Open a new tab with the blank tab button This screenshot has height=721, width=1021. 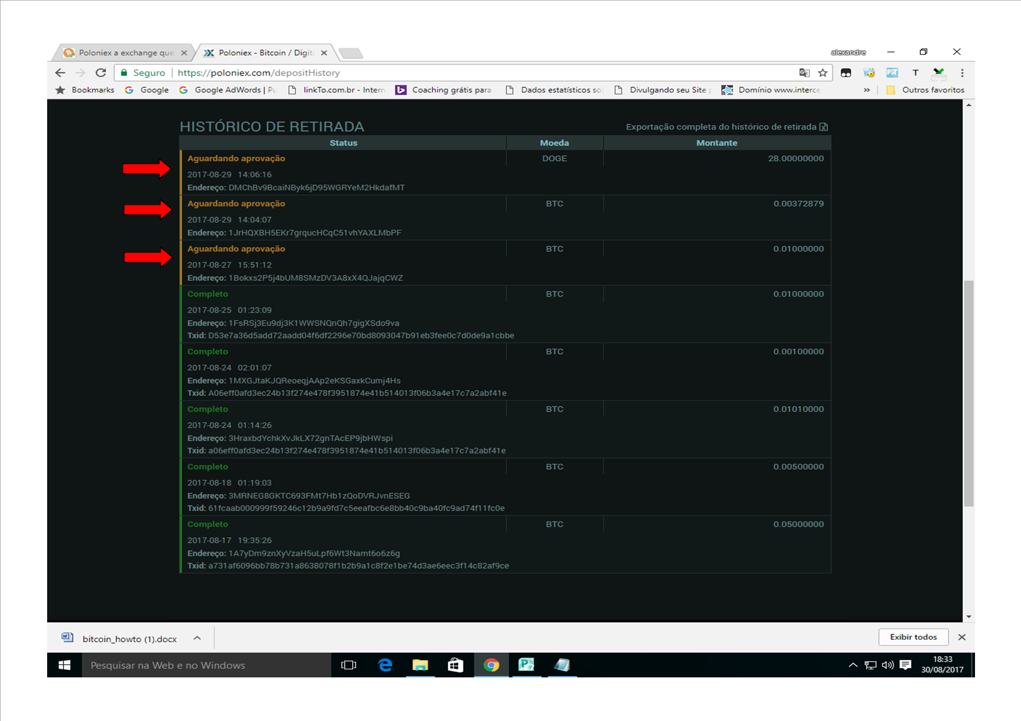pyautogui.click(x=351, y=53)
